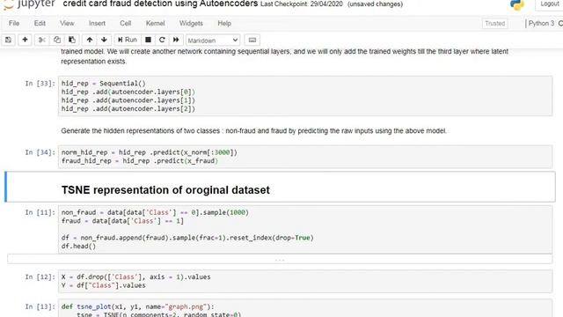This screenshot has height=317, width=563.
Task: Open the File menu
Action: (14, 24)
